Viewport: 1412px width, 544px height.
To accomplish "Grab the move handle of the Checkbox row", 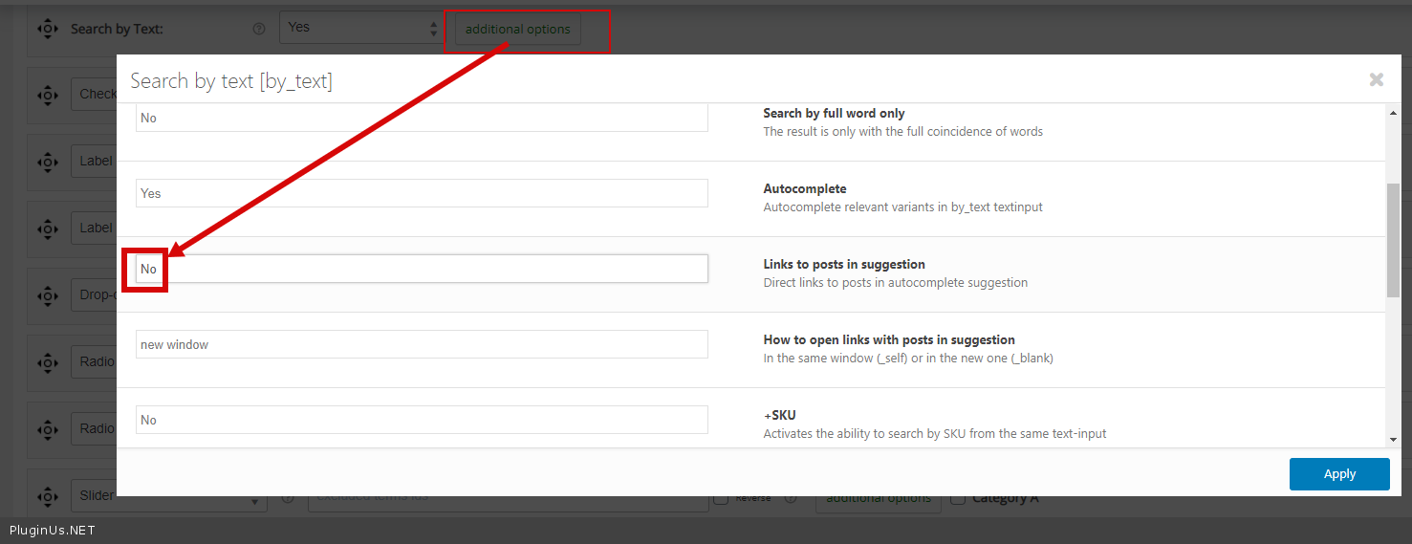I will (48, 95).
